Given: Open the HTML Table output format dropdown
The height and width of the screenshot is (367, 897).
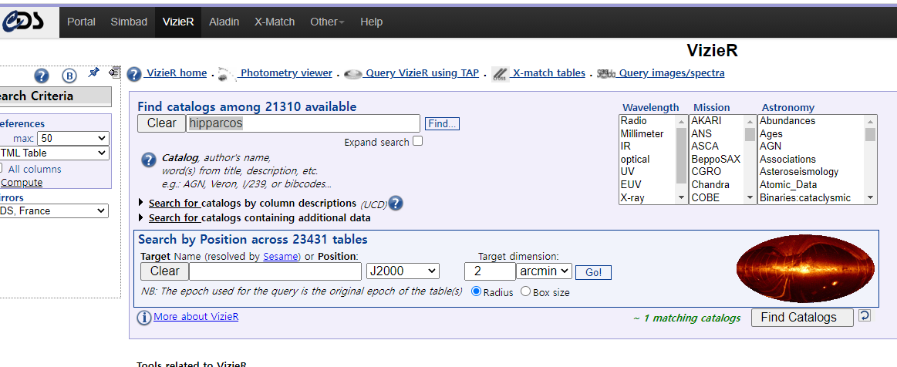Looking at the screenshot, I should tap(54, 153).
